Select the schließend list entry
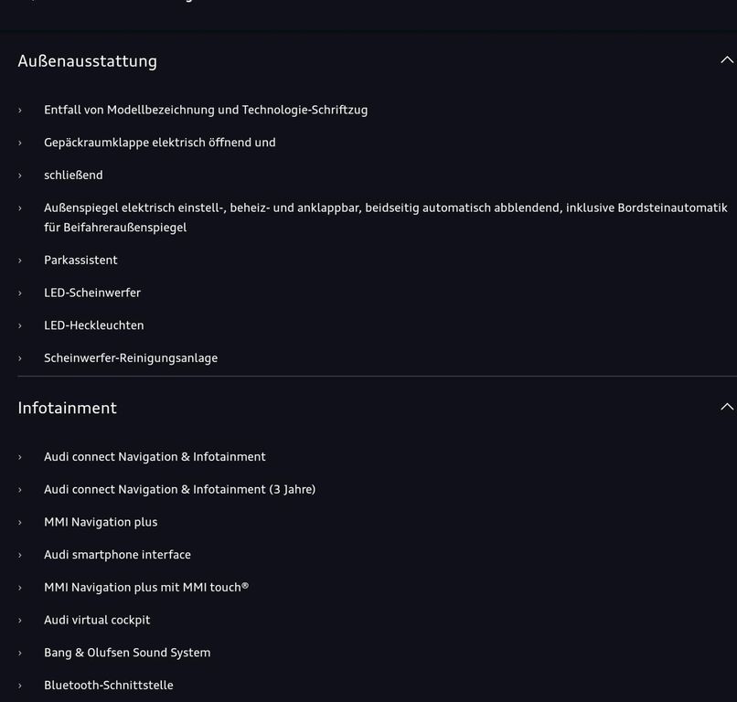737x702 pixels. pos(73,175)
